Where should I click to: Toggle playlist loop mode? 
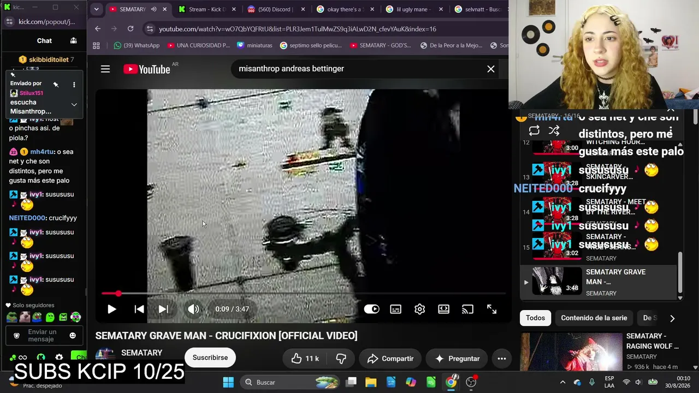point(534,130)
